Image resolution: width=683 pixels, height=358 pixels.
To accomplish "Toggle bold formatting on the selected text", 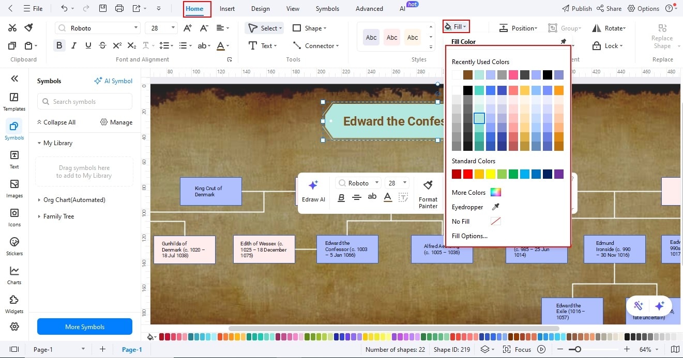I will [59, 45].
